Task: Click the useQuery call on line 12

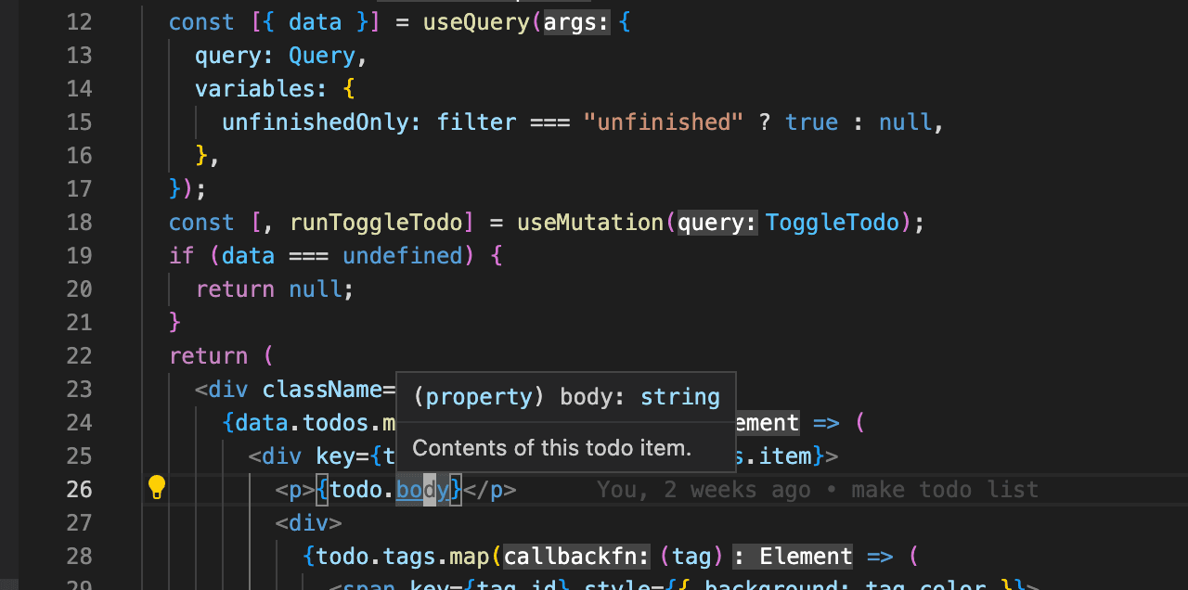Action: click(475, 21)
